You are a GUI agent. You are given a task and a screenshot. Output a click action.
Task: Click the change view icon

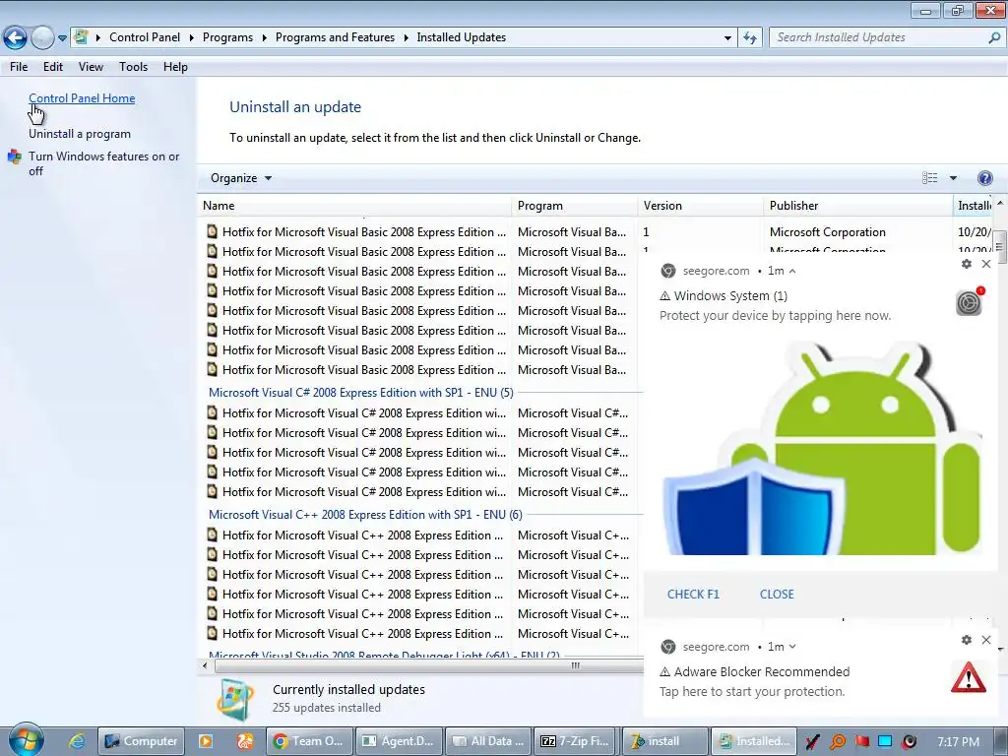(x=929, y=178)
